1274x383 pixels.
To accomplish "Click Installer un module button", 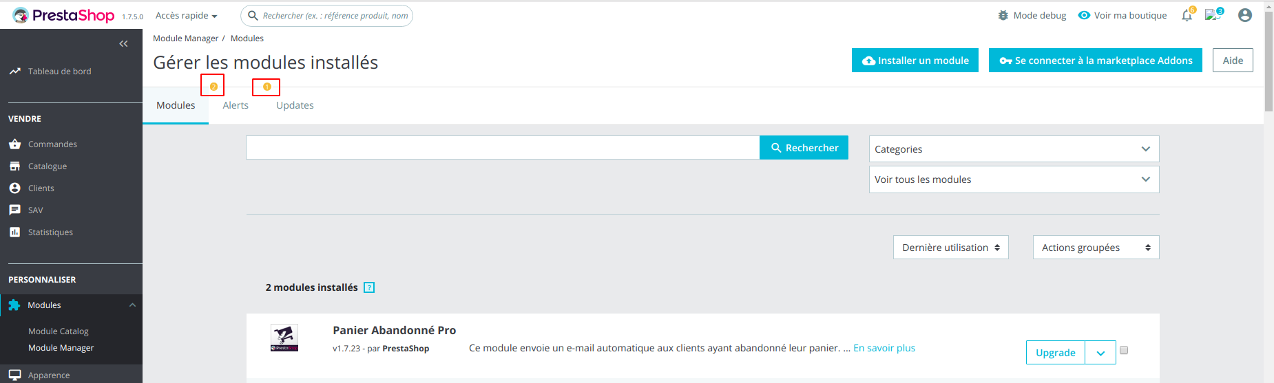I will click(915, 61).
